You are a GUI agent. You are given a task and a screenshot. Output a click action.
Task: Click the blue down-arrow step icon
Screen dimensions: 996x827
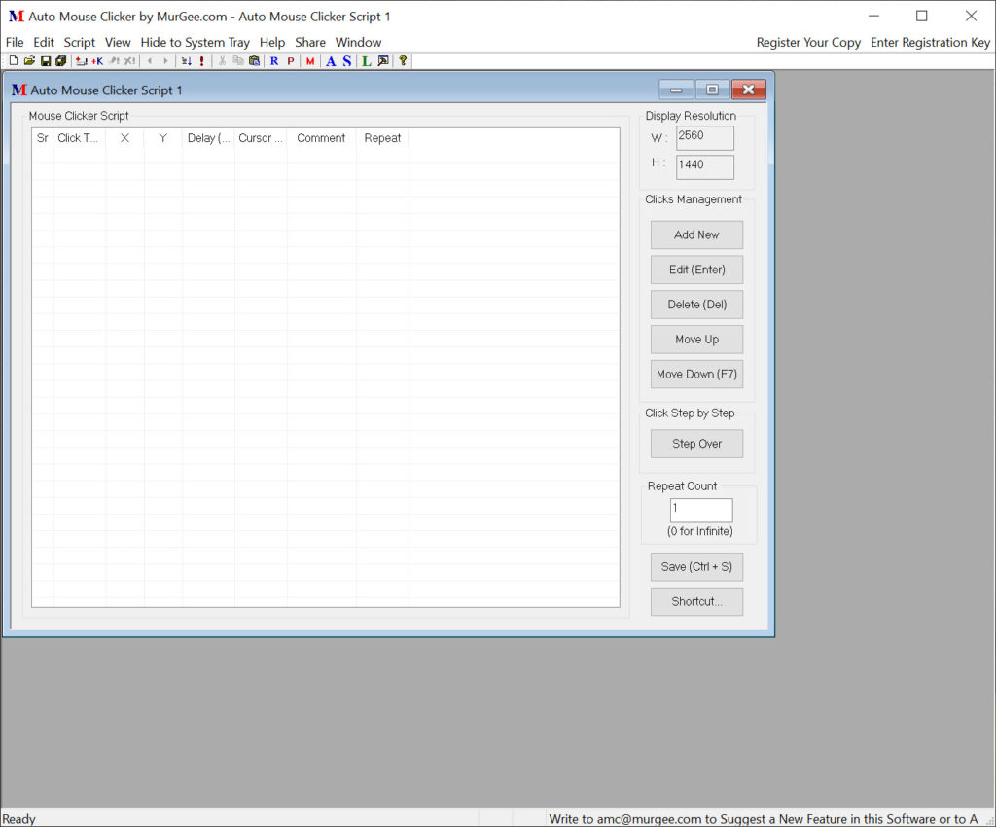pos(186,61)
